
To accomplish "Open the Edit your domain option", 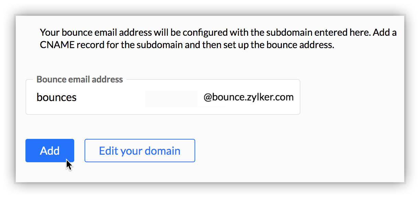I will tap(140, 151).
